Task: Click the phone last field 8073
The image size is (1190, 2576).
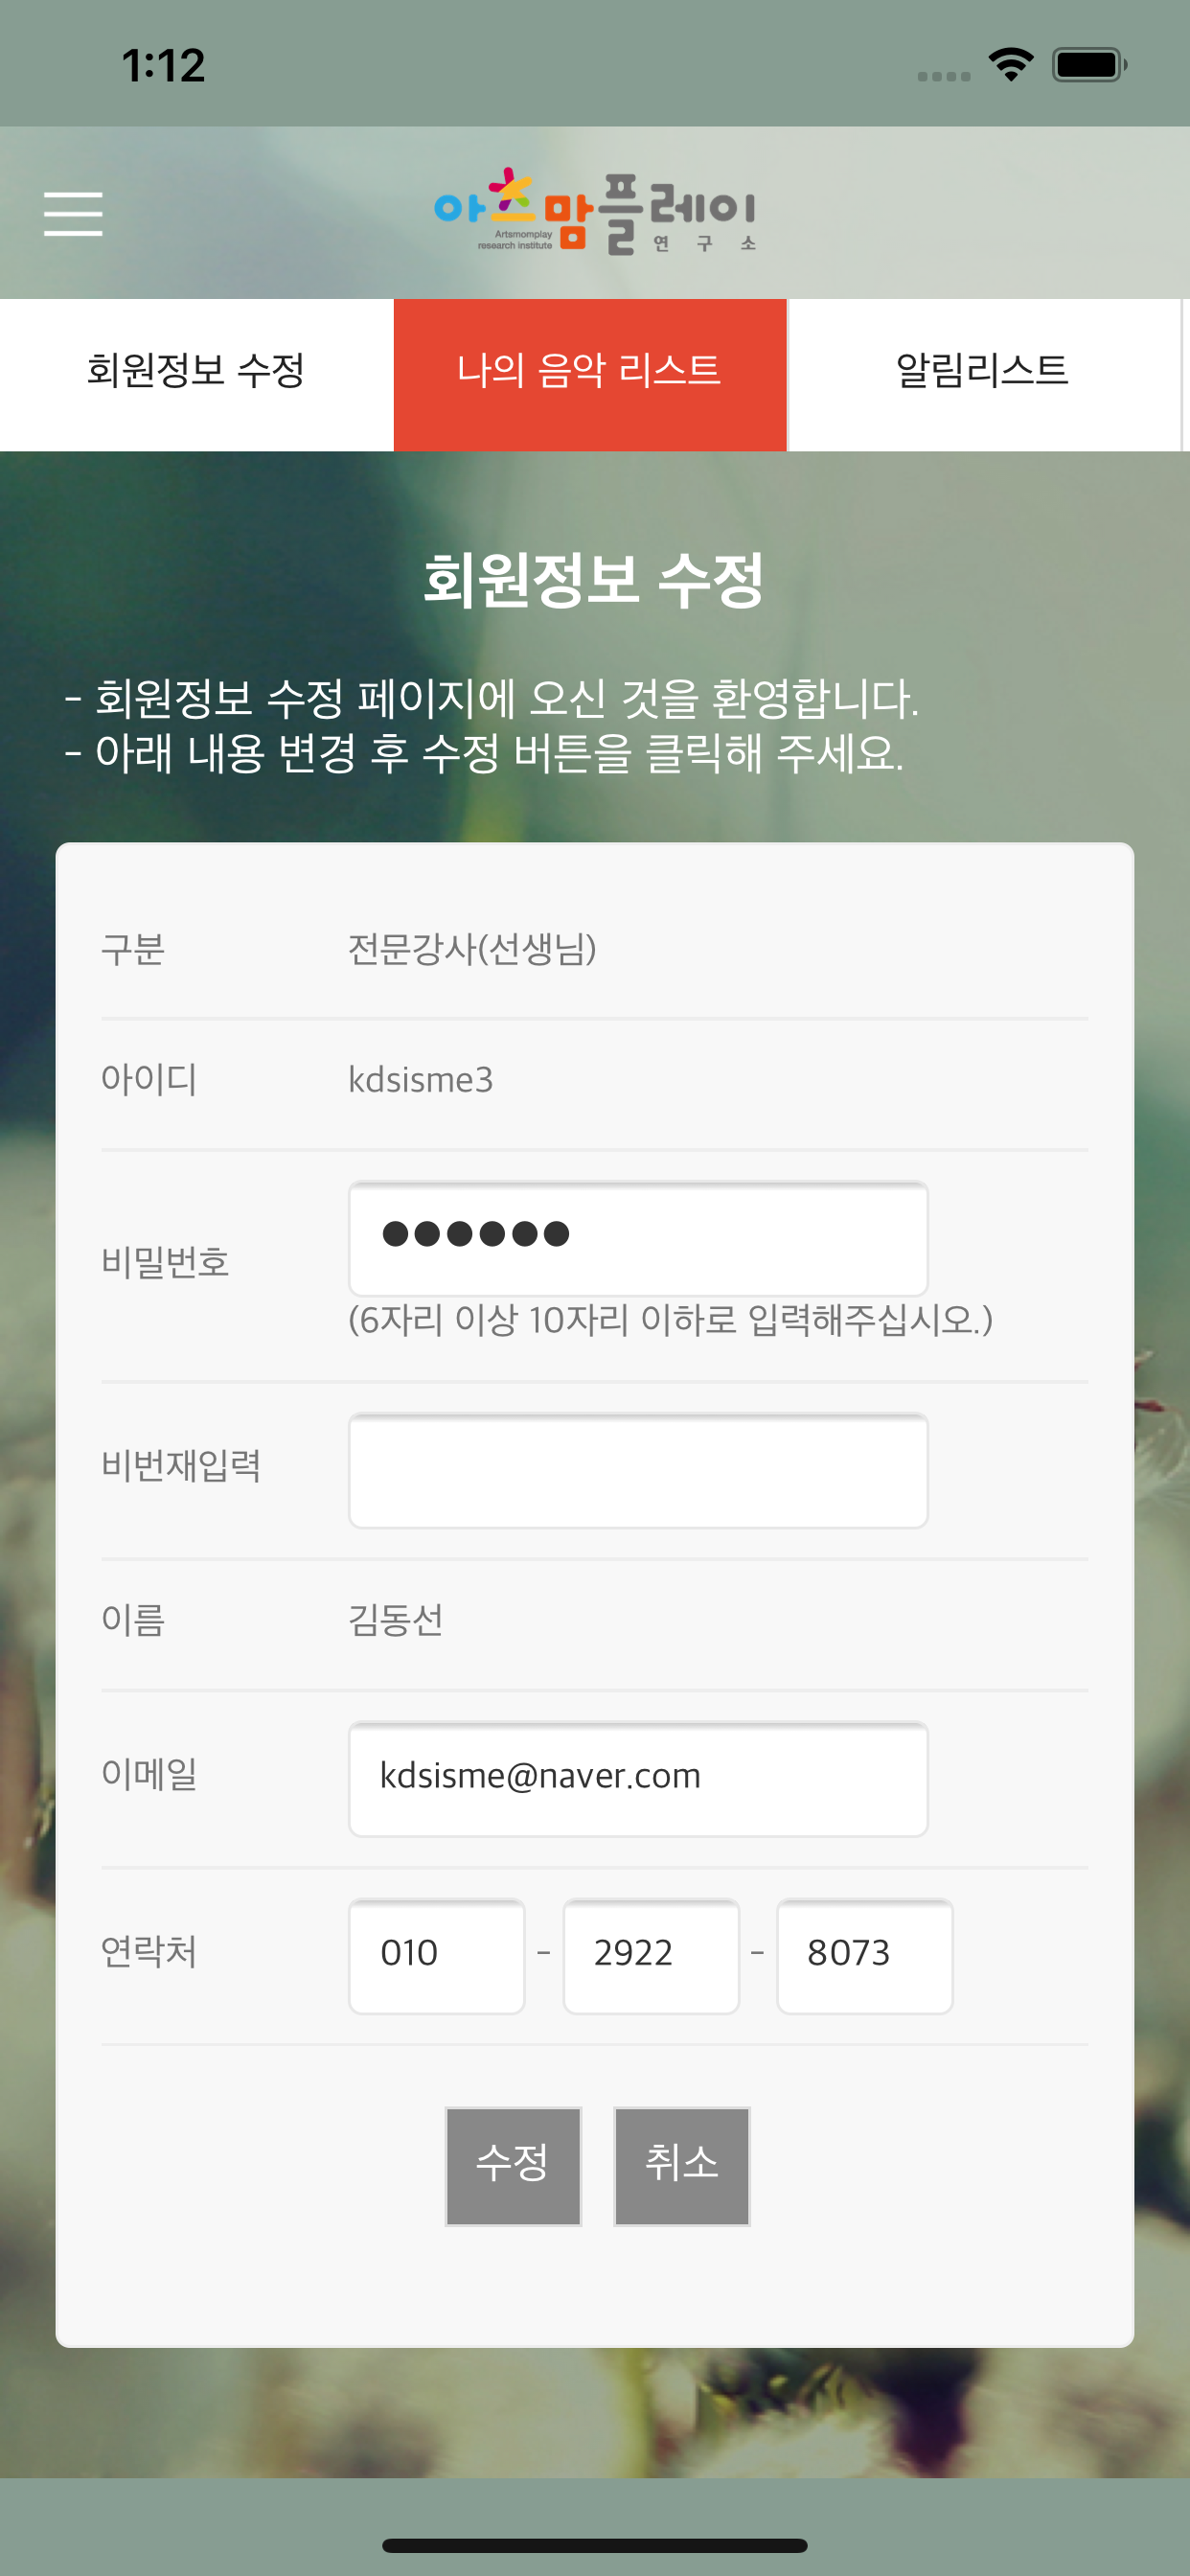Action: click(x=865, y=1955)
